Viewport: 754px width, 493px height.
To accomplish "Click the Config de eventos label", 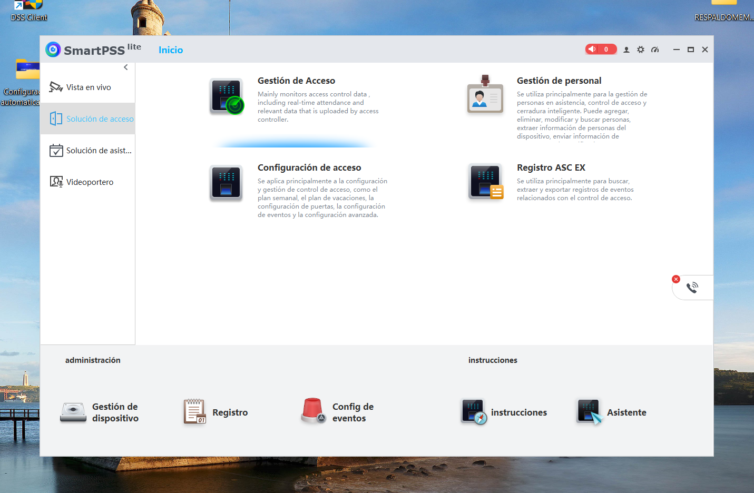I will [x=353, y=412].
